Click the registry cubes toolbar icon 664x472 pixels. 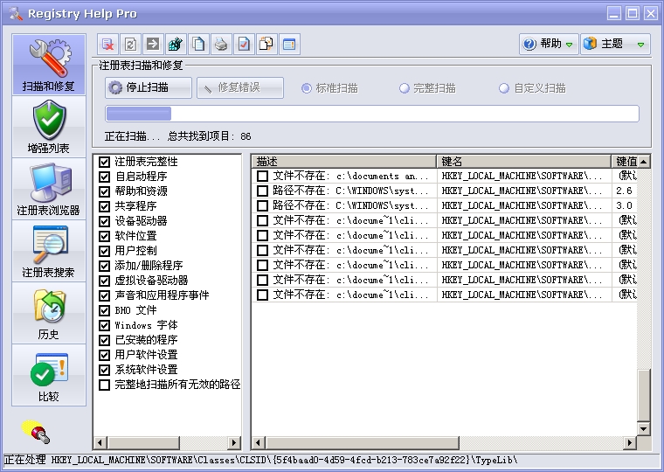click(176, 44)
